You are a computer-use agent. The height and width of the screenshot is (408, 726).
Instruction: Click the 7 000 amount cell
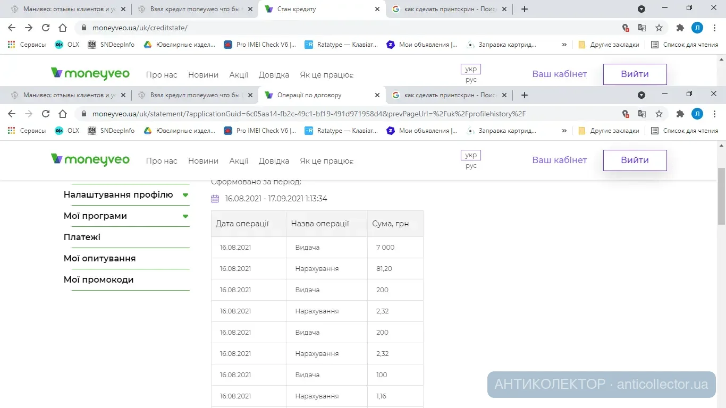coord(395,248)
